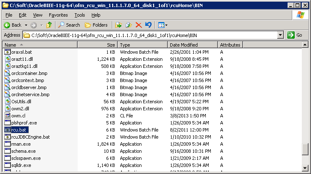
Task: Click the sqlldr.exe file name
Action: coord(21,165)
